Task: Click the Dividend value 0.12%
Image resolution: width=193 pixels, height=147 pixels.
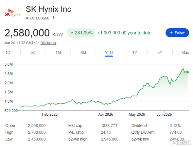Action: click(175, 126)
